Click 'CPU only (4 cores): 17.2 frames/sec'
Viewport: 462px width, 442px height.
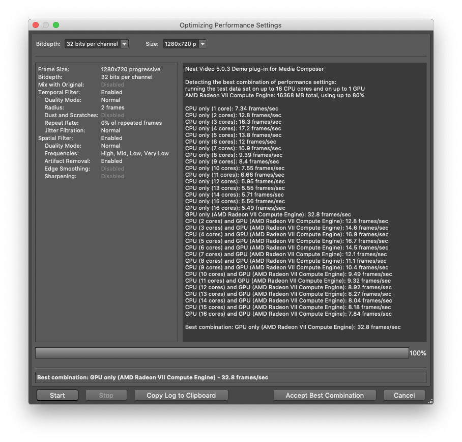tap(233, 128)
